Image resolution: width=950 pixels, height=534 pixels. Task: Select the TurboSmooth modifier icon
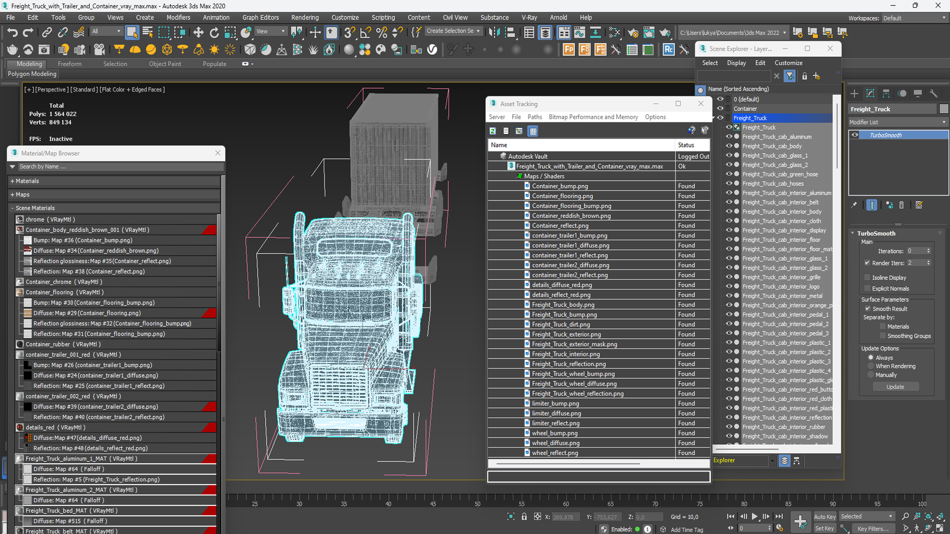coord(854,135)
